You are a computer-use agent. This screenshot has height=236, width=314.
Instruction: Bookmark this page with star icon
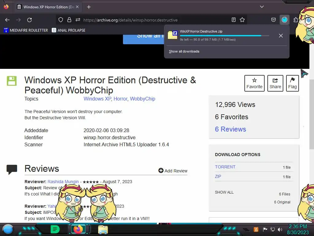click(x=242, y=20)
